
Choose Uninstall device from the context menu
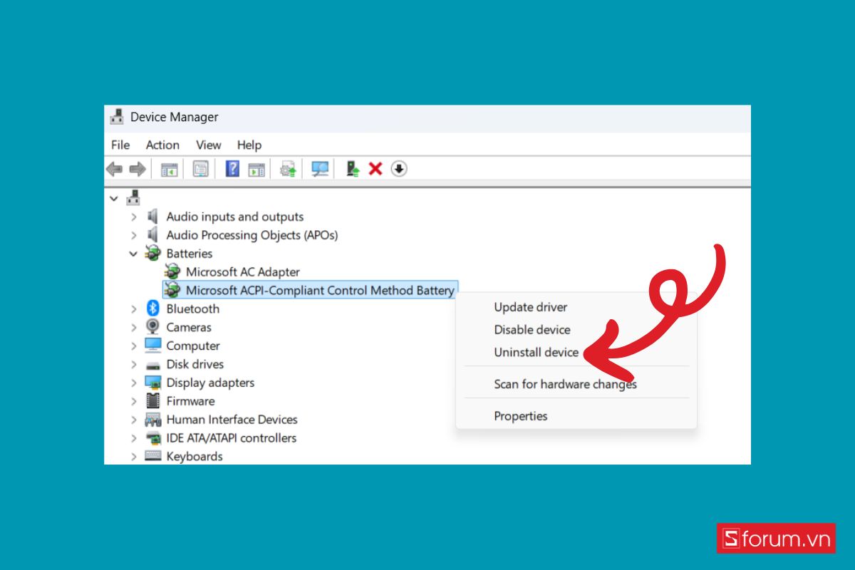[x=537, y=353]
